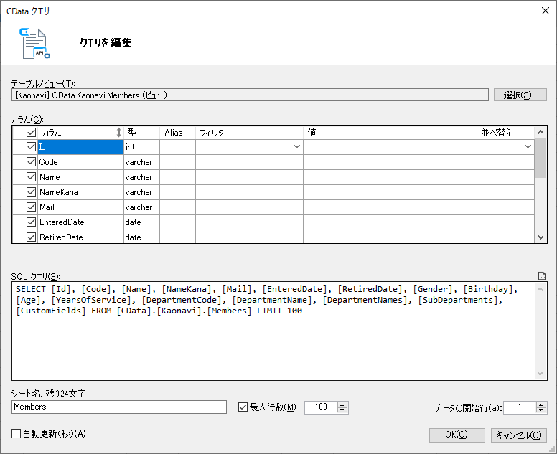This screenshot has height=454, width=557.
Task: Uncheck the Code column checkbox
Action: (32, 162)
